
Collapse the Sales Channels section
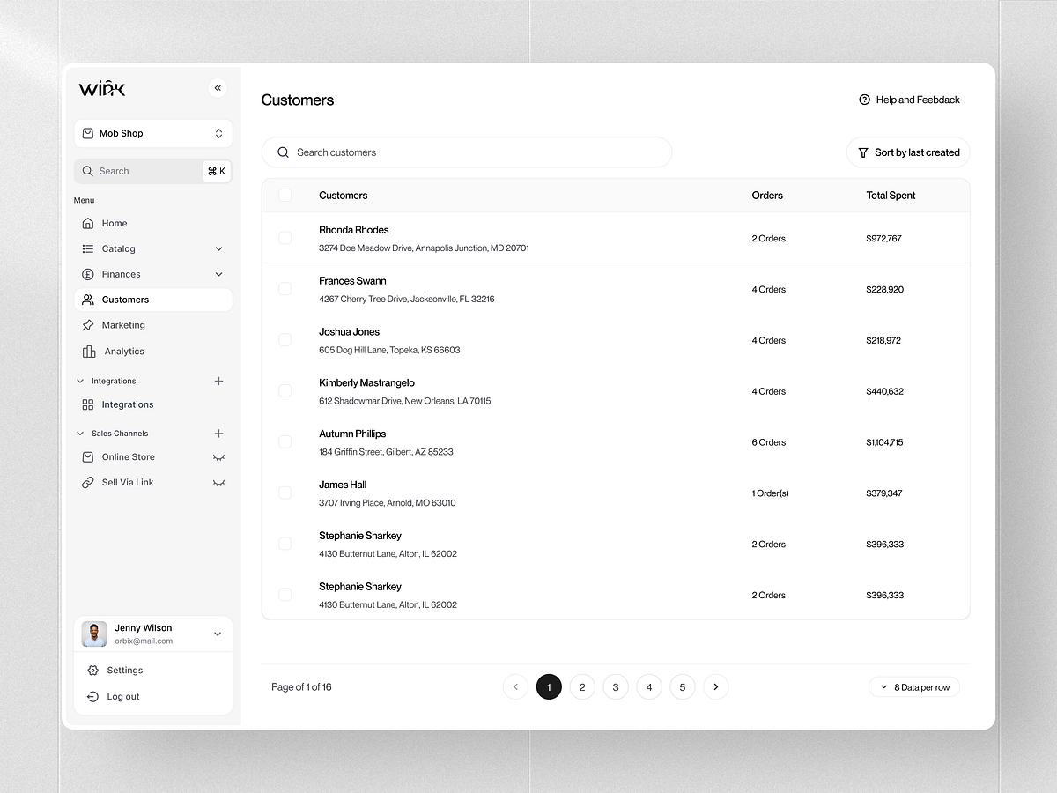point(79,433)
